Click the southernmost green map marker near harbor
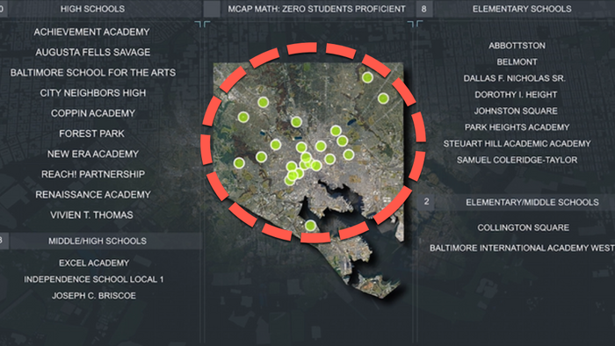Image resolution: width=615 pixels, height=346 pixels. (310, 226)
